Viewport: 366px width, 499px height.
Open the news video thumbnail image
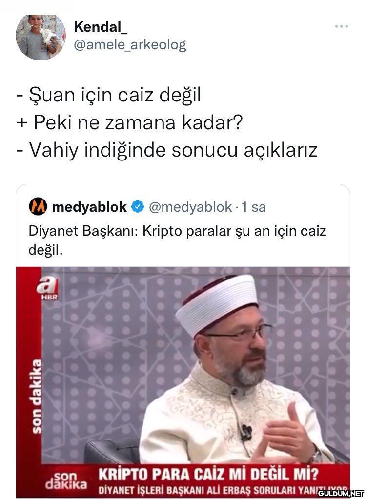pos(183,382)
